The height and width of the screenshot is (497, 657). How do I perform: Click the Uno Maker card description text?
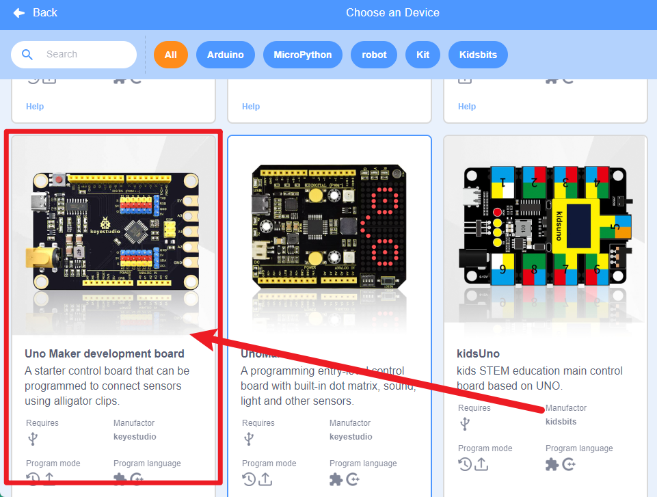tap(107, 386)
